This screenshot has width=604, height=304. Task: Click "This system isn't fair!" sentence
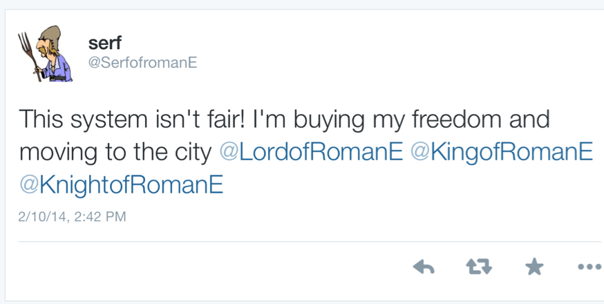(131, 120)
